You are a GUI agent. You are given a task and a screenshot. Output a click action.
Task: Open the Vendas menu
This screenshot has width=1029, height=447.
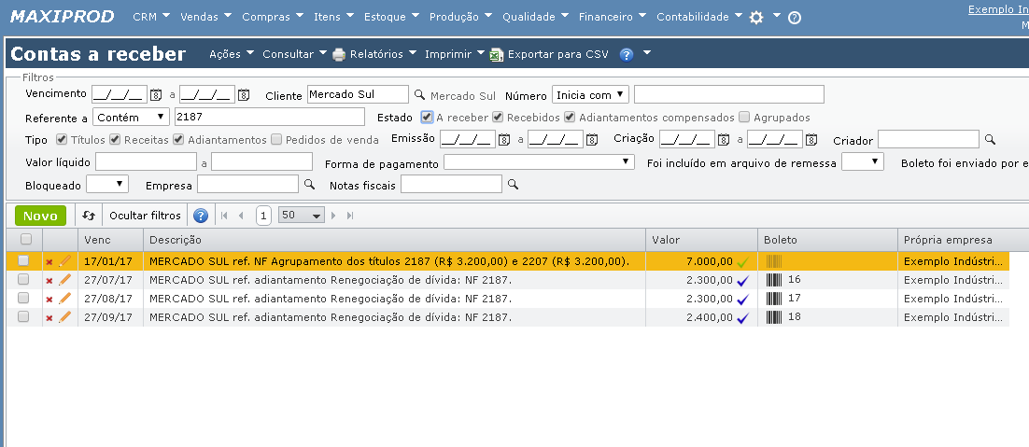206,17
